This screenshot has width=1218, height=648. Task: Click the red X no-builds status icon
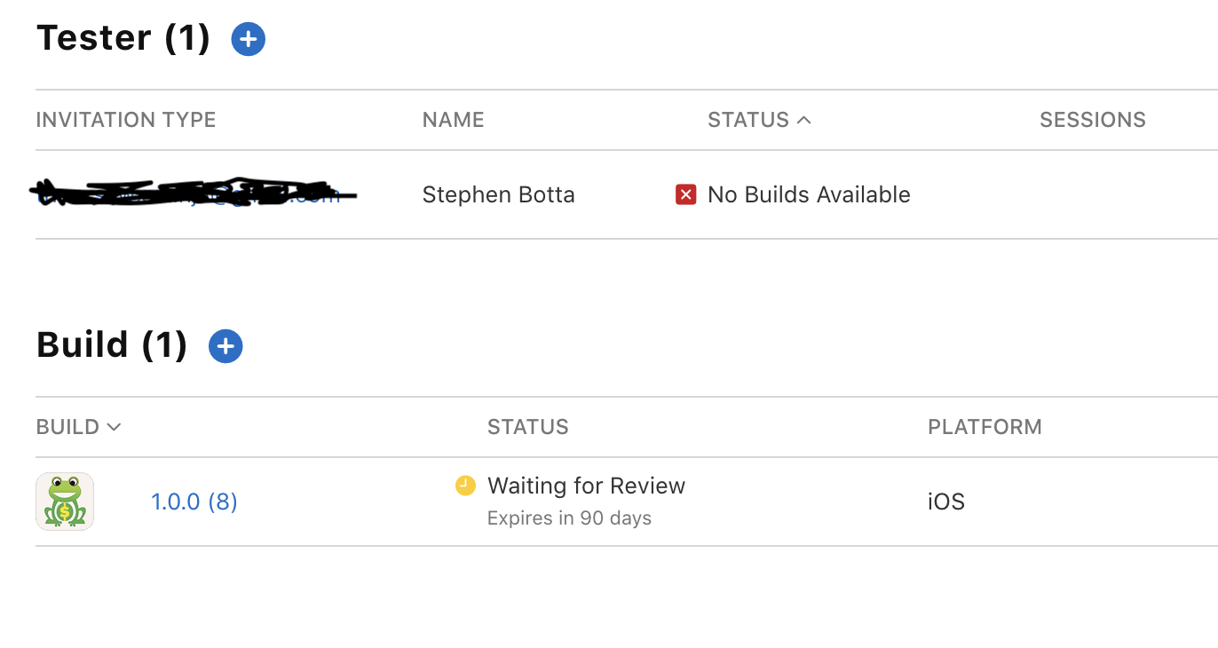click(x=685, y=194)
